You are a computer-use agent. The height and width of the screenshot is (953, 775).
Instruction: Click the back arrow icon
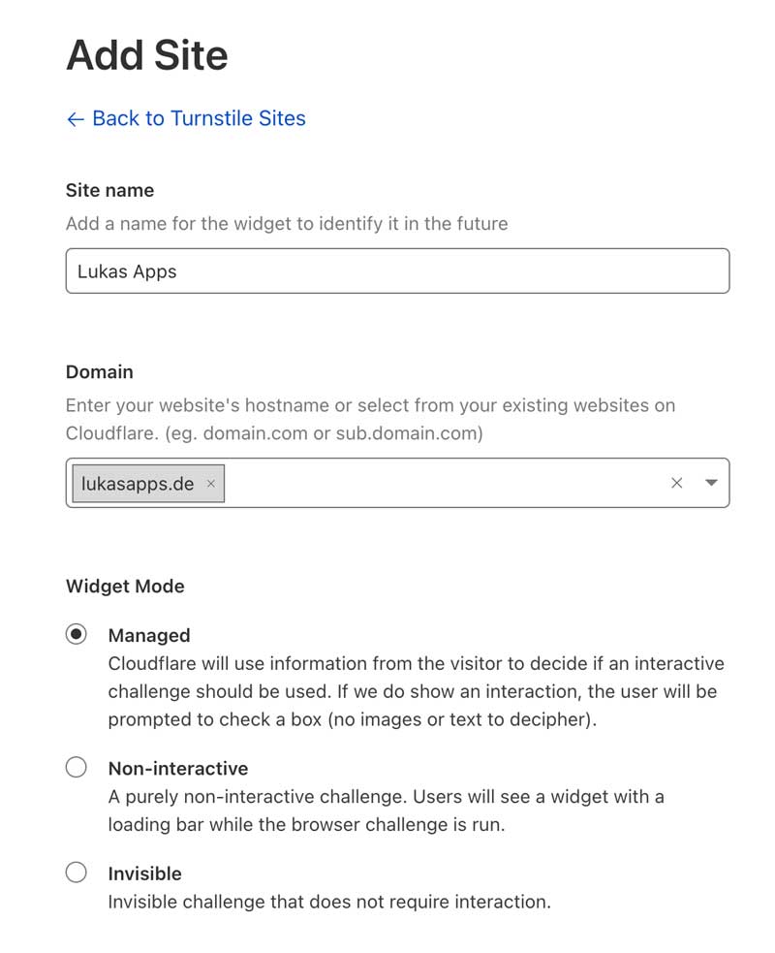76,119
